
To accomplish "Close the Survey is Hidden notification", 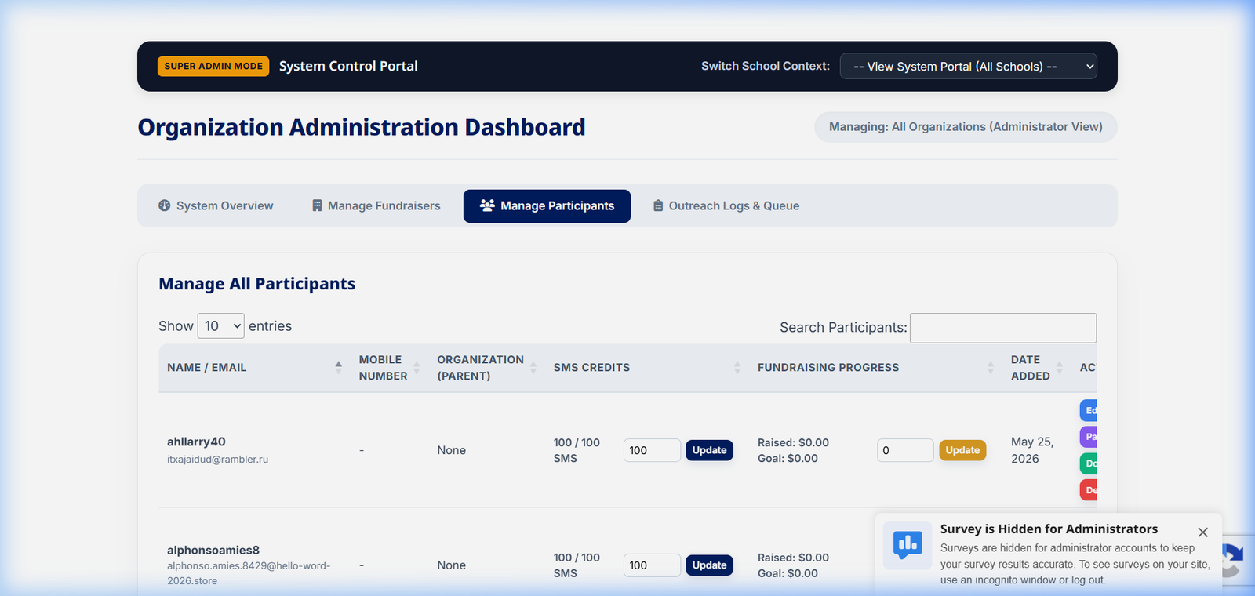I will click(x=1202, y=532).
